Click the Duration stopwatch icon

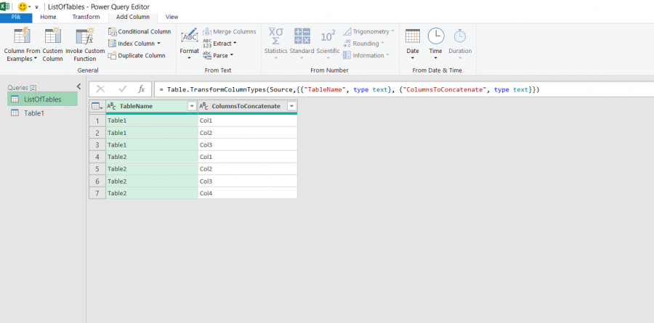pos(460,36)
